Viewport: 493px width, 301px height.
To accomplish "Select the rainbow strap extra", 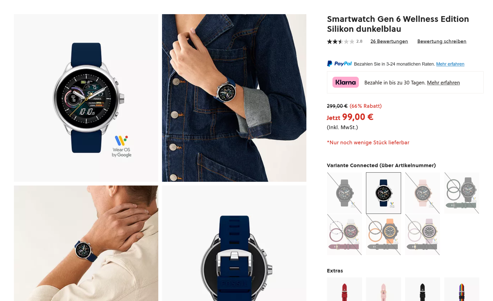I will point(461,289).
